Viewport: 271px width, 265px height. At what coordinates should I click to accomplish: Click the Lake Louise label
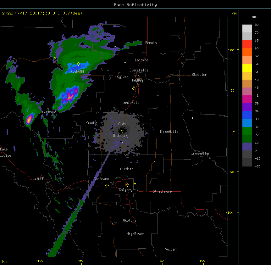(x=6, y=152)
